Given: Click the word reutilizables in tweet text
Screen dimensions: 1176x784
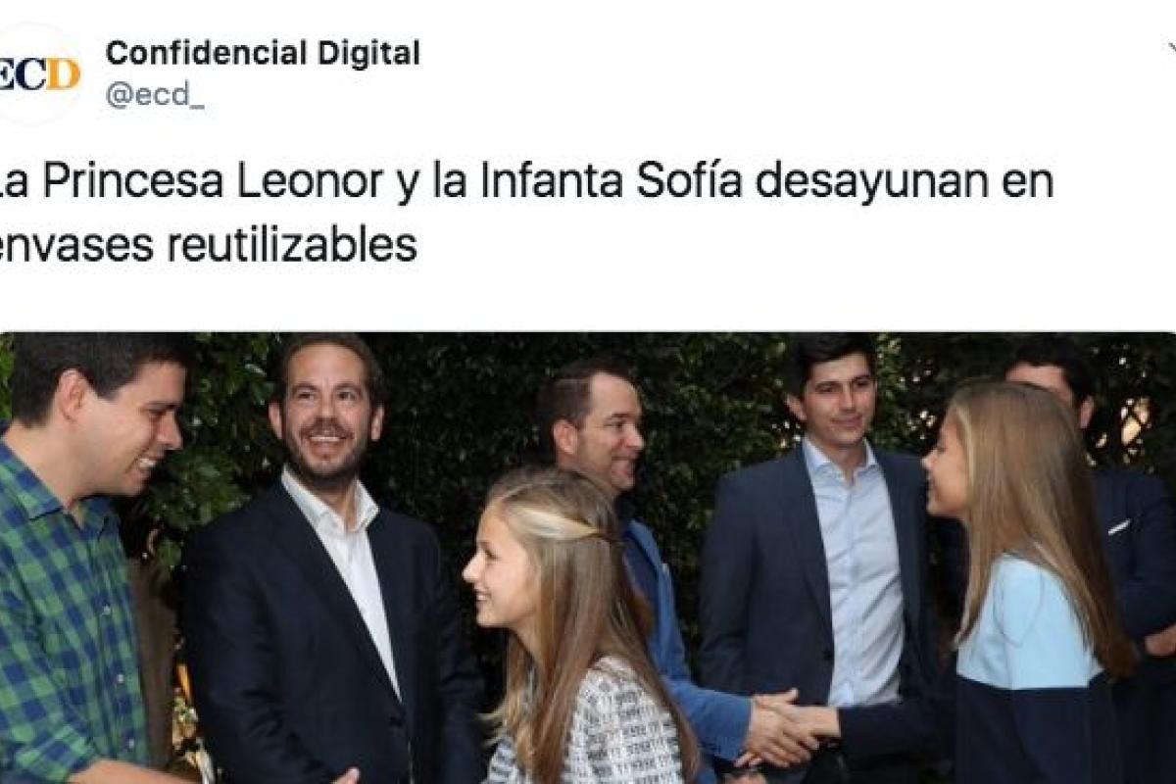Looking at the screenshot, I should pyautogui.click(x=292, y=245).
